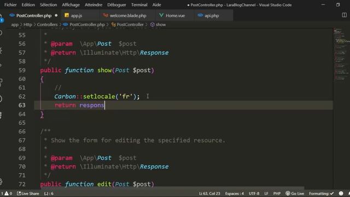
Task: Change file encoding UTF-8
Action: pos(254,193)
